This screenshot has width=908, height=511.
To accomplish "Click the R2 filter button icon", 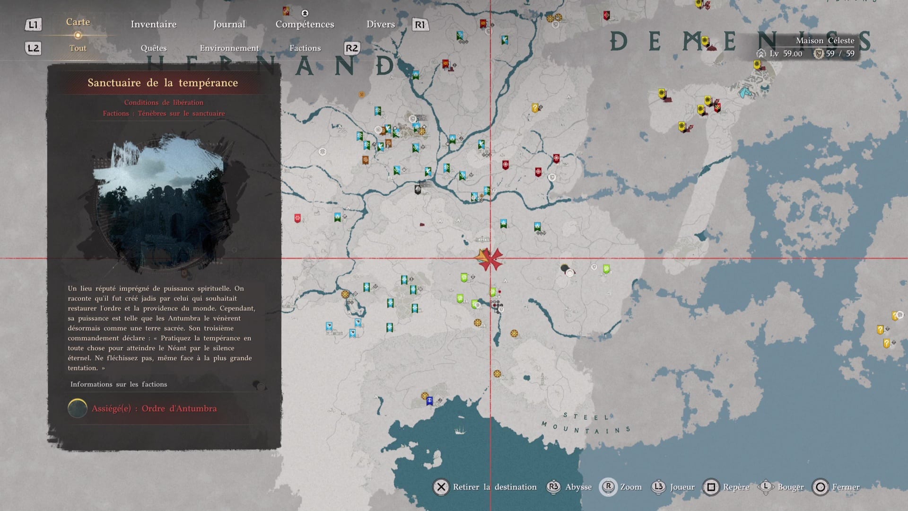I will point(351,48).
